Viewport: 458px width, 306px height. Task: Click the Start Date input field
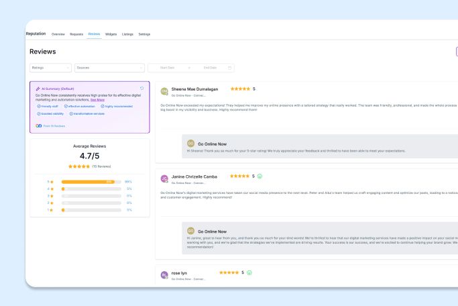[x=169, y=68]
